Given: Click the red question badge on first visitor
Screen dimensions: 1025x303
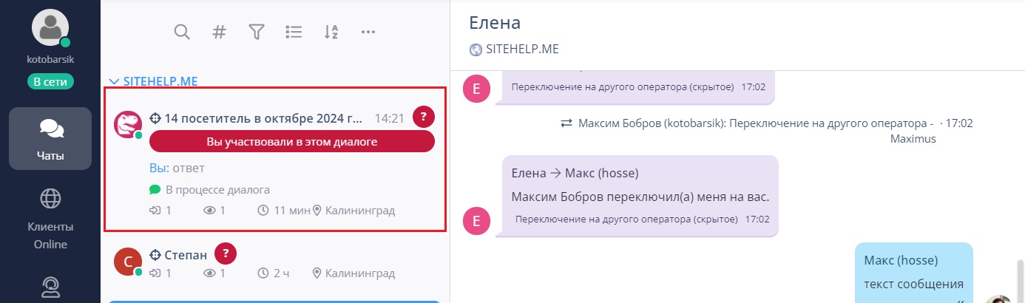Looking at the screenshot, I should tap(424, 117).
